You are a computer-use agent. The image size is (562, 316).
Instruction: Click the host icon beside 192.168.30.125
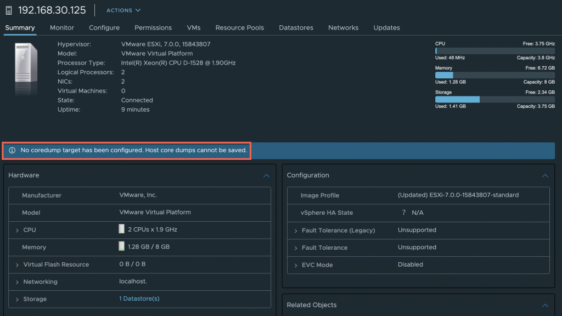[x=9, y=10]
